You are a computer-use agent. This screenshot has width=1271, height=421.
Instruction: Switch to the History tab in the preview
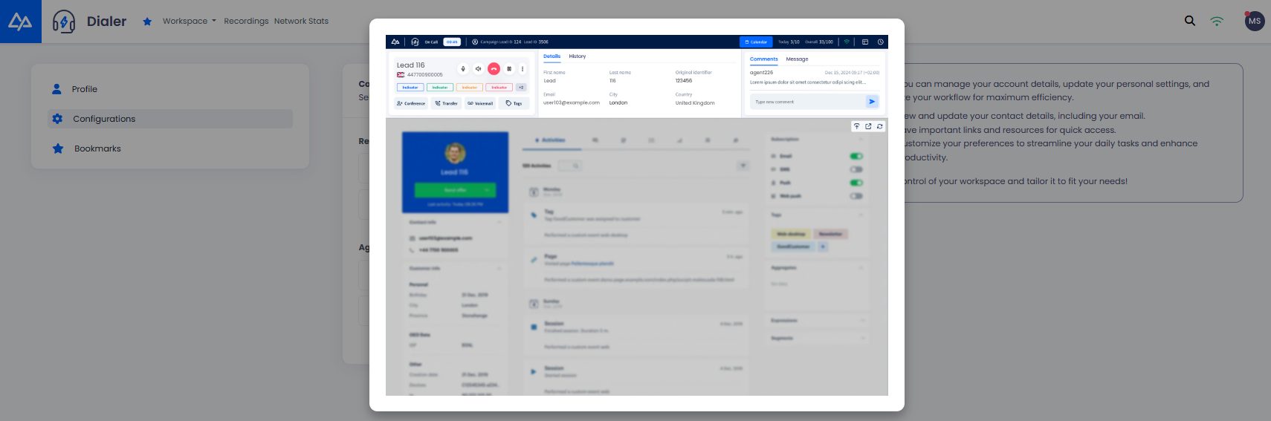[578, 56]
